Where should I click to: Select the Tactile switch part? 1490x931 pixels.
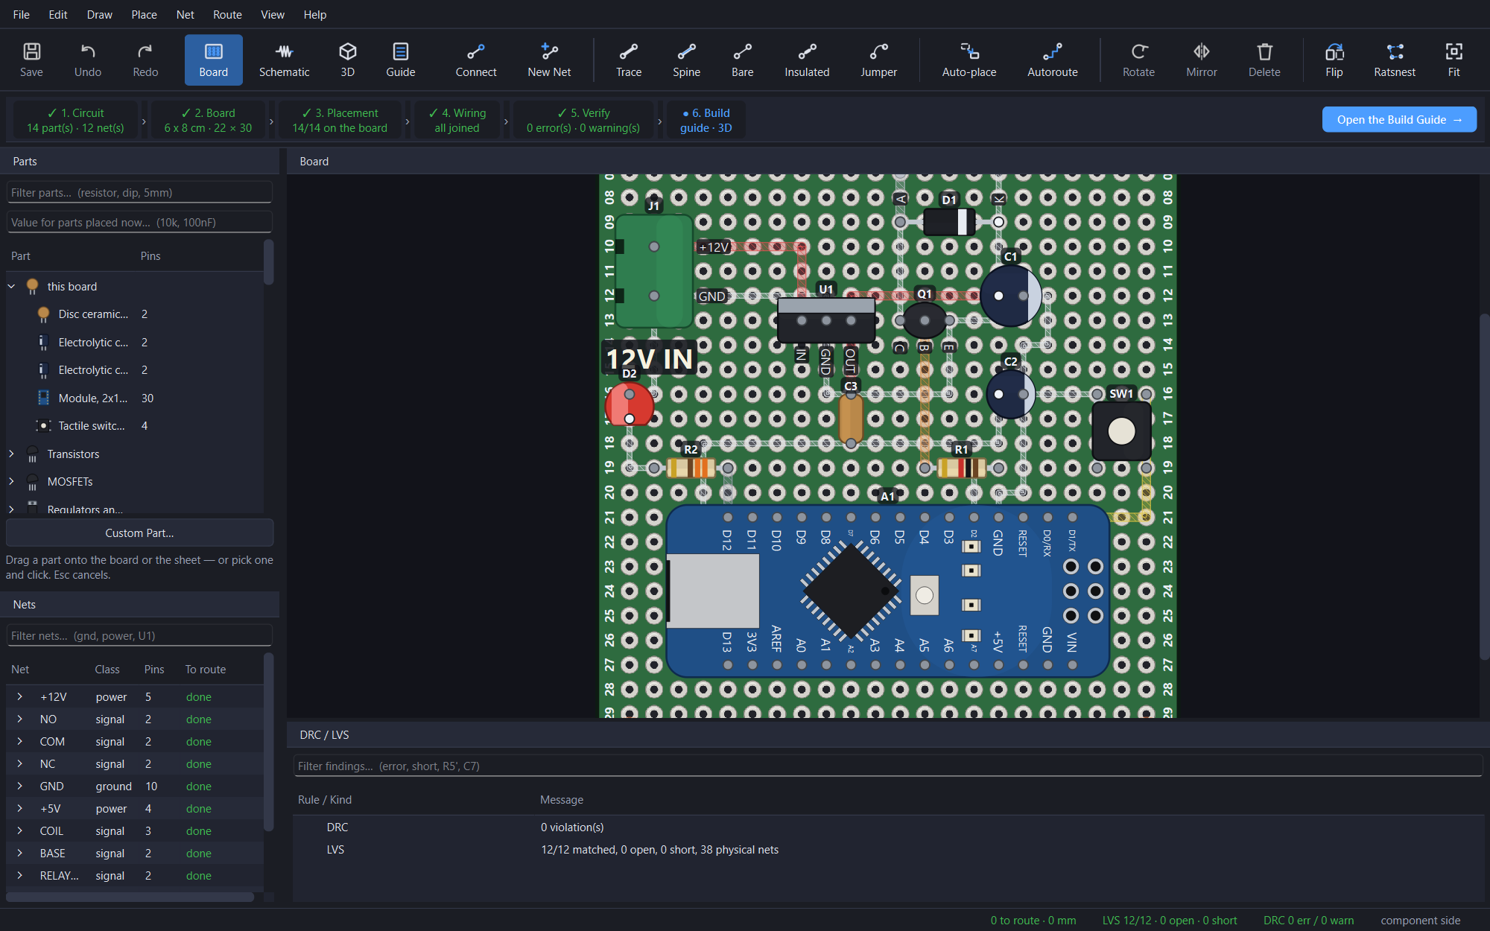tap(135, 426)
